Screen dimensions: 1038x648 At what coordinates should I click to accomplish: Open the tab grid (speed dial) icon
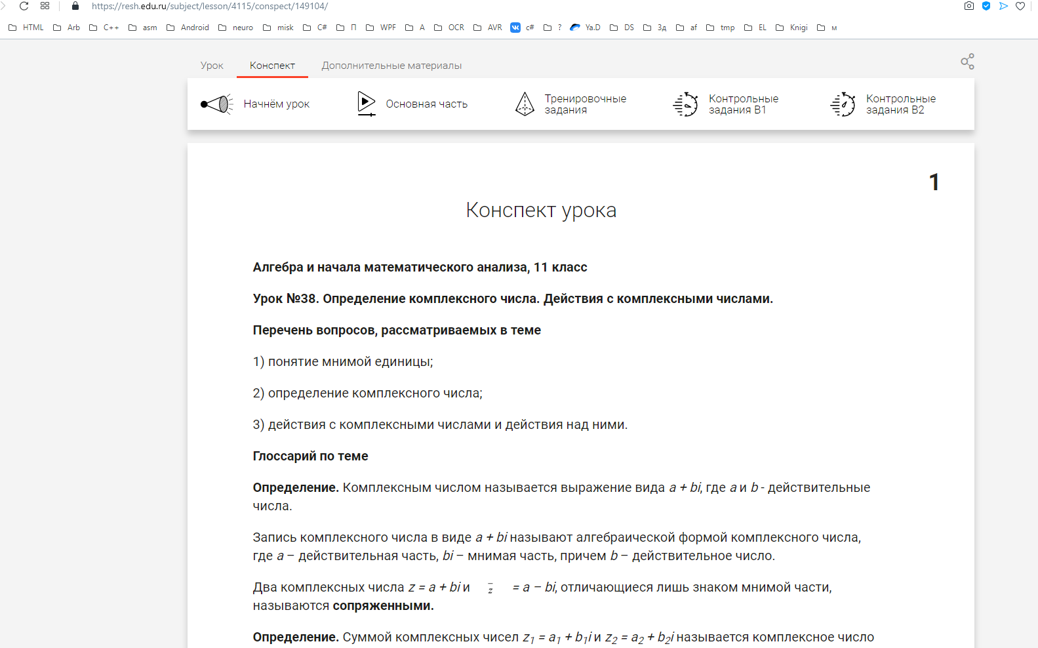click(45, 6)
